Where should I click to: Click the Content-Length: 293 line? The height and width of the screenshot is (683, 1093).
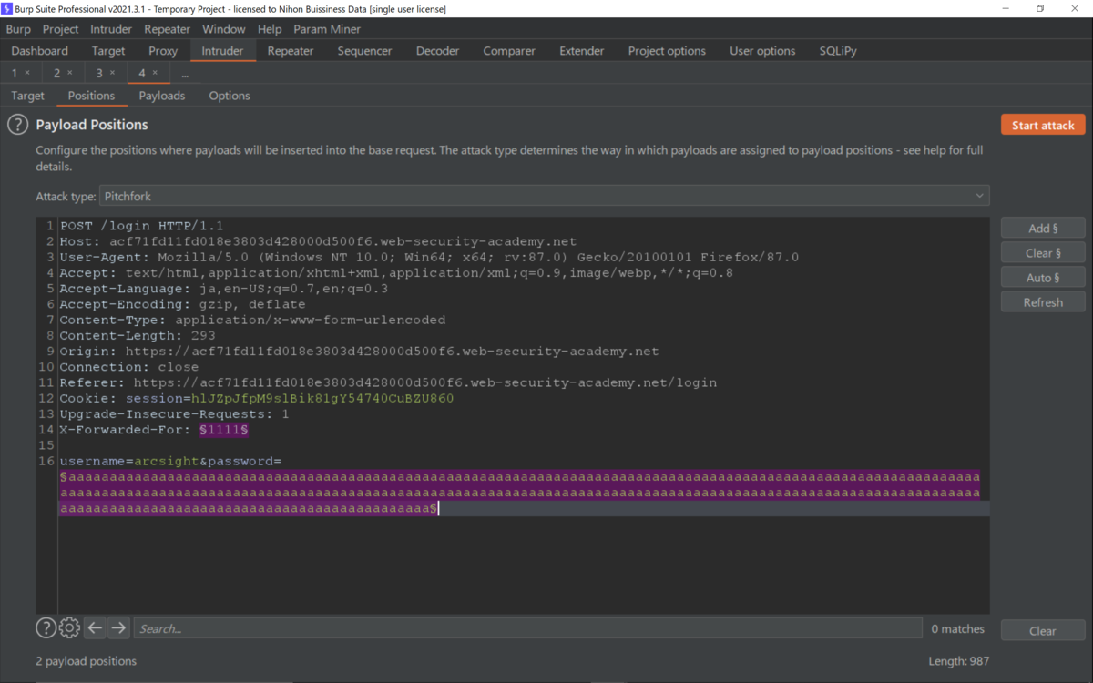click(138, 335)
